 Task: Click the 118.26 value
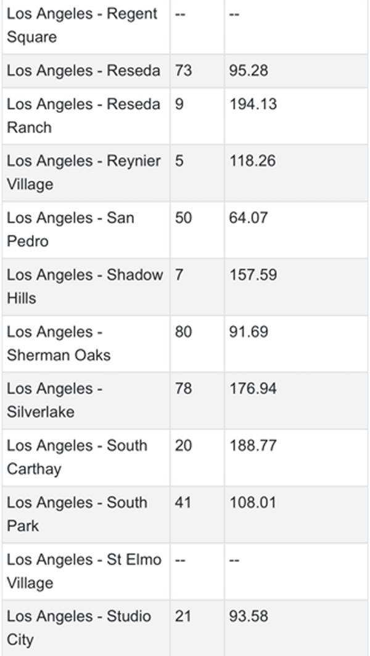click(x=252, y=161)
